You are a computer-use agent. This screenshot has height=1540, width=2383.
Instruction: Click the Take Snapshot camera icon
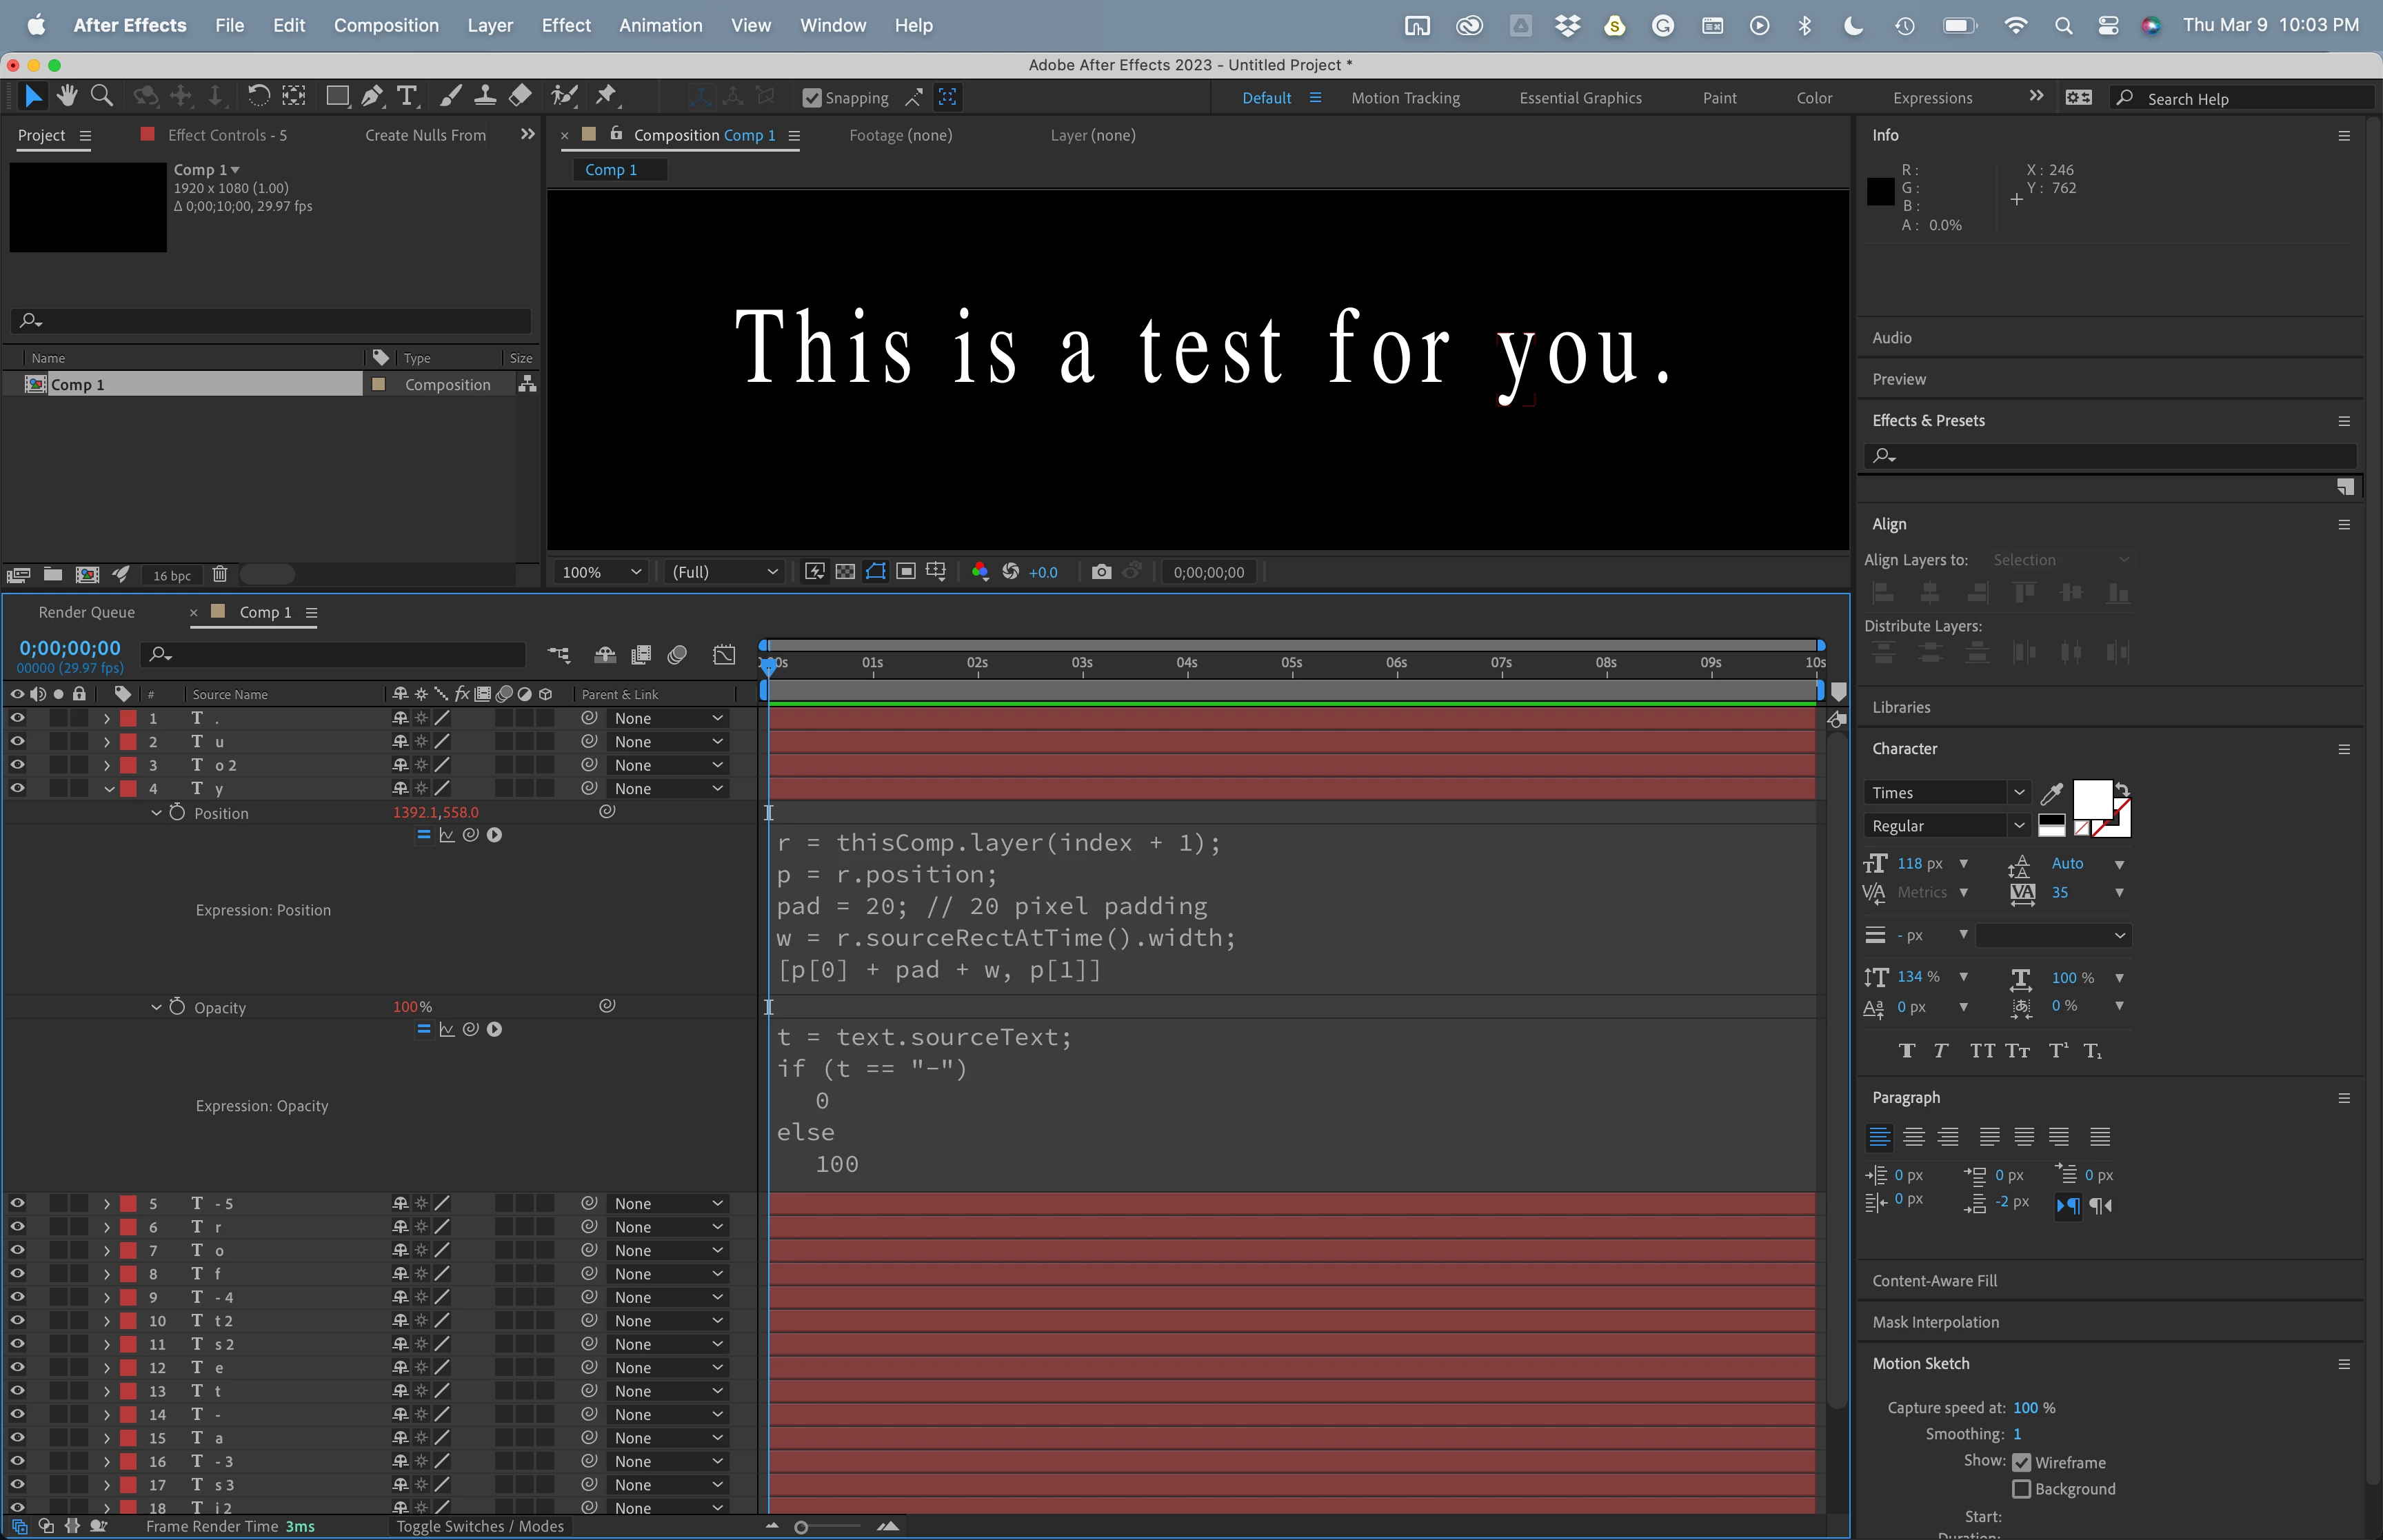(1101, 572)
